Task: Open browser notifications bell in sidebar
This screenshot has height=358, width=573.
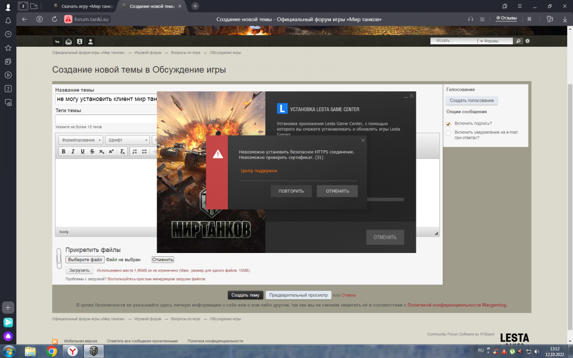Action: (x=8, y=21)
